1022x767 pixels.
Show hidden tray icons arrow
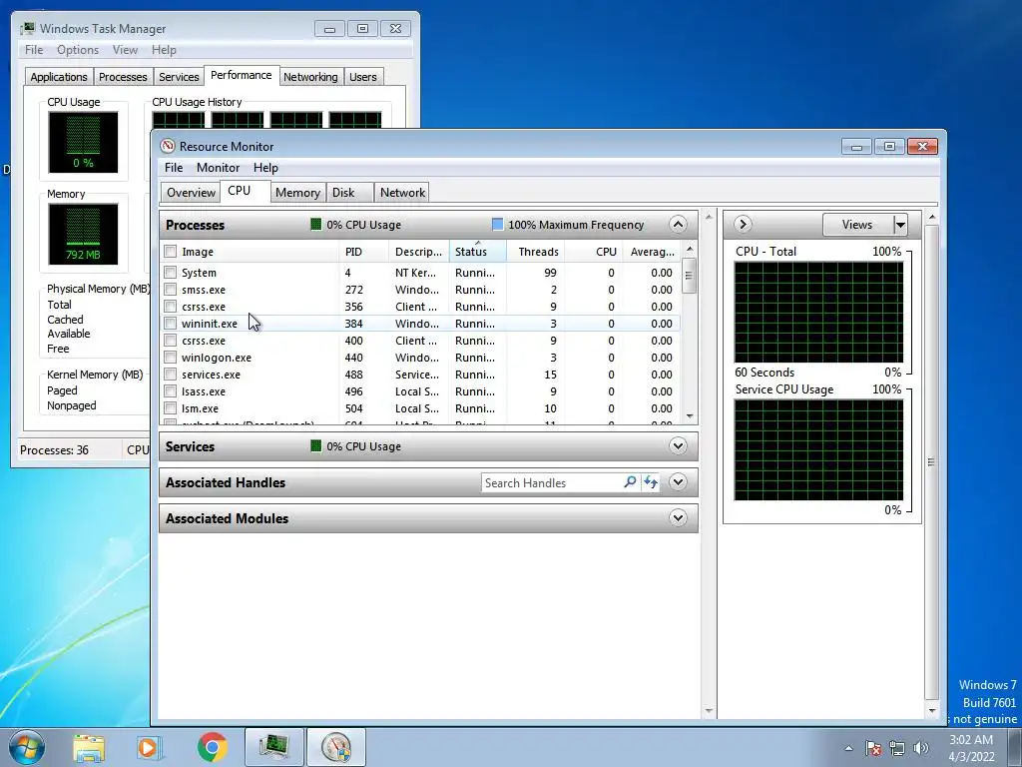tap(848, 748)
